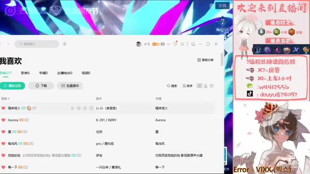Click the 批量操作 batch operation button

pyautogui.click(x=70, y=85)
